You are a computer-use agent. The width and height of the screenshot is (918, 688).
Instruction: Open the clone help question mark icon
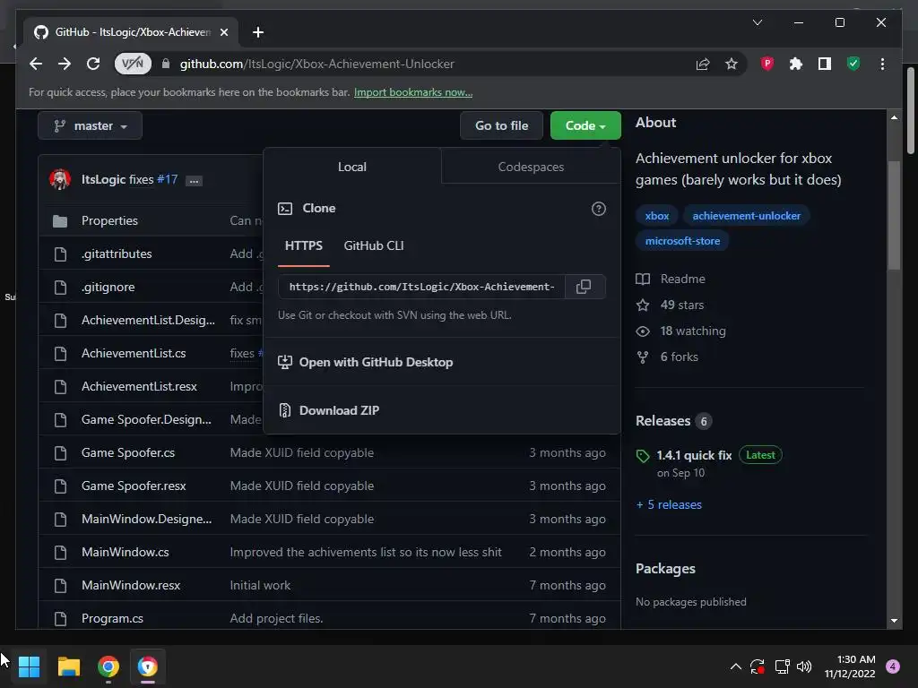coord(598,209)
